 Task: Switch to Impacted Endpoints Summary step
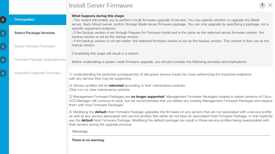pyautogui.click(x=37, y=73)
